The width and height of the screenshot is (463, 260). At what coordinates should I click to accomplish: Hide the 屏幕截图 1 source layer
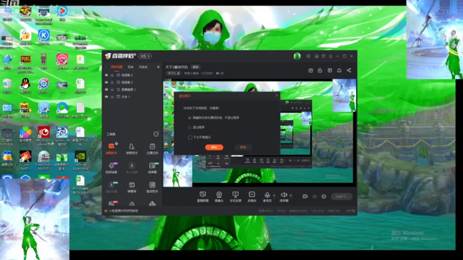tap(106, 90)
